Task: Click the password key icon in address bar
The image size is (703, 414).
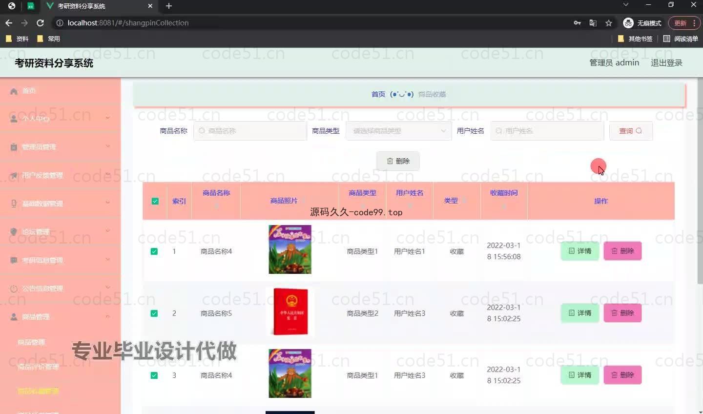Action: click(577, 23)
